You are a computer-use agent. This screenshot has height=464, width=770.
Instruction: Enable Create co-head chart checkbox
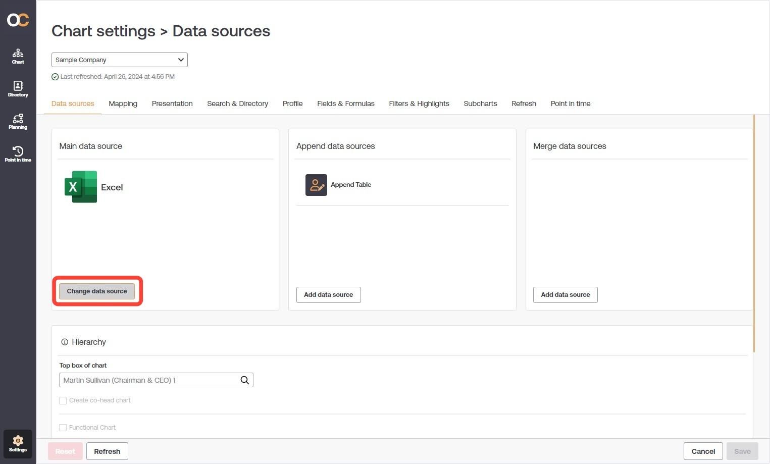63,400
